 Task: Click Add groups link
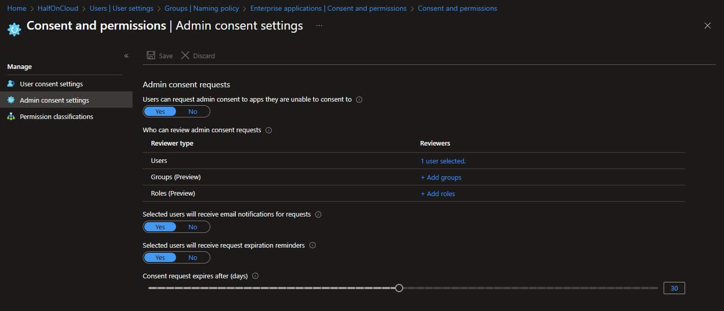click(441, 177)
